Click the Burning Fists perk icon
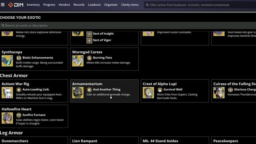Image resolution: width=256 pixels, height=144 pixels. 89,58
